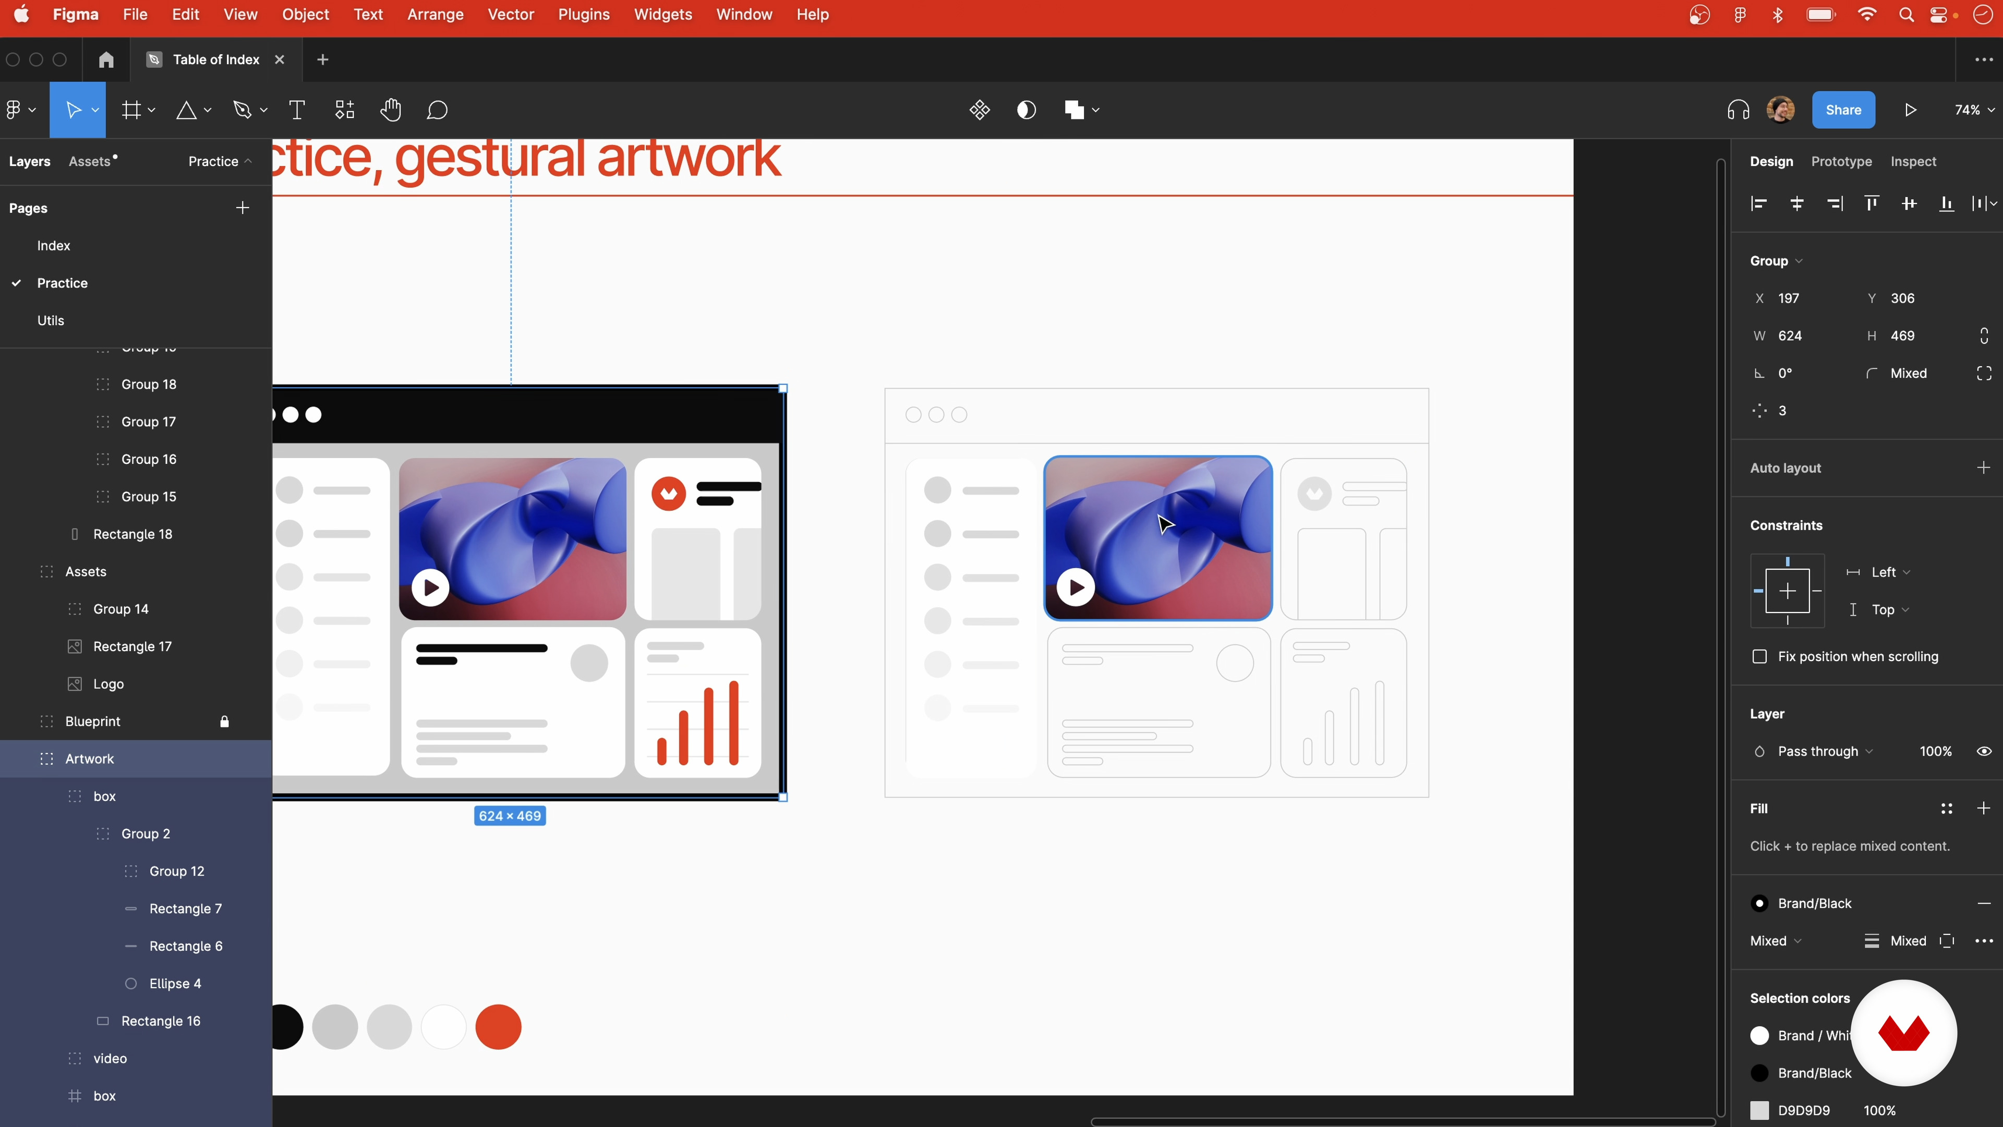
Task: Close the Table of Index tab
Action: click(x=279, y=60)
